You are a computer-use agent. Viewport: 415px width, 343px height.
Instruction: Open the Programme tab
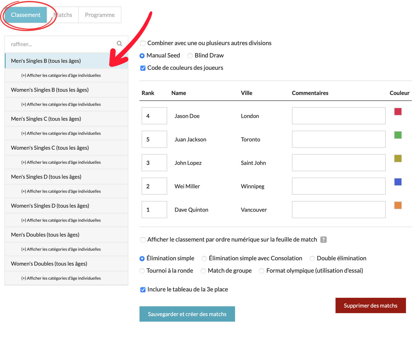point(100,15)
